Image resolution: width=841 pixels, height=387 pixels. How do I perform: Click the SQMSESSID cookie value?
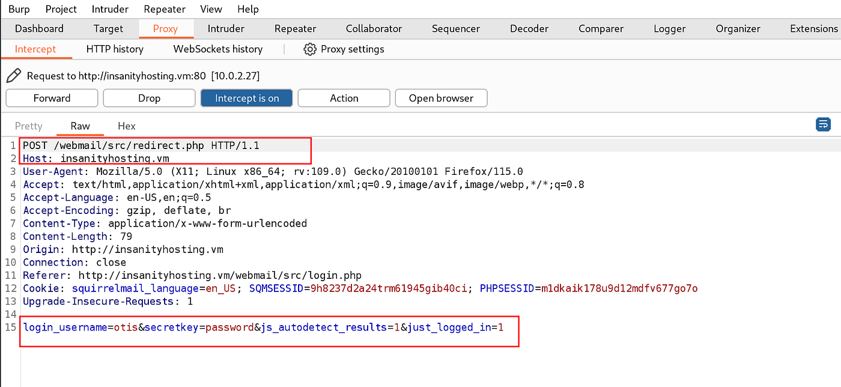[x=389, y=288]
